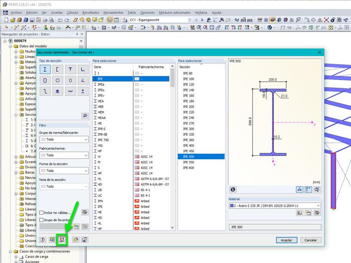Screen dimensions: 351x263
Task: Click the Fabricante/norma column header
Action: [x=151, y=67]
